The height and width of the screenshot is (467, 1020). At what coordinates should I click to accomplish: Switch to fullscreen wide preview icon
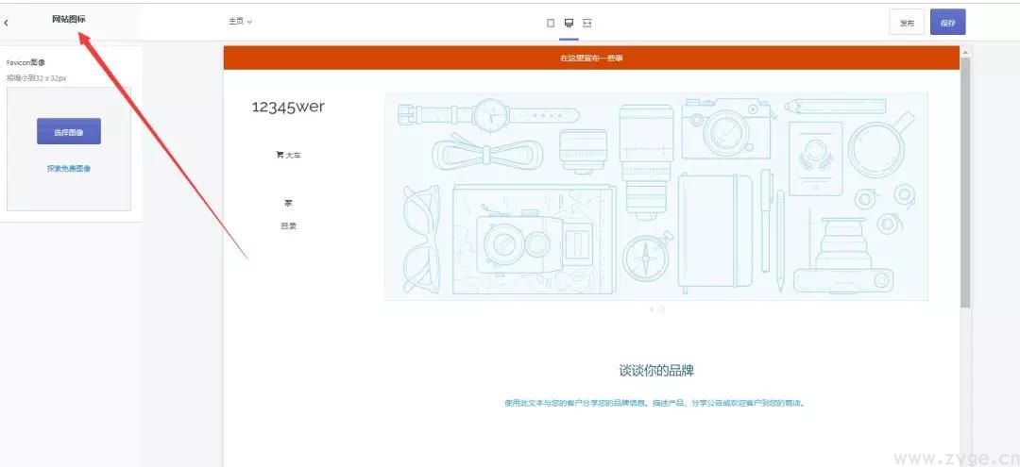tap(587, 23)
